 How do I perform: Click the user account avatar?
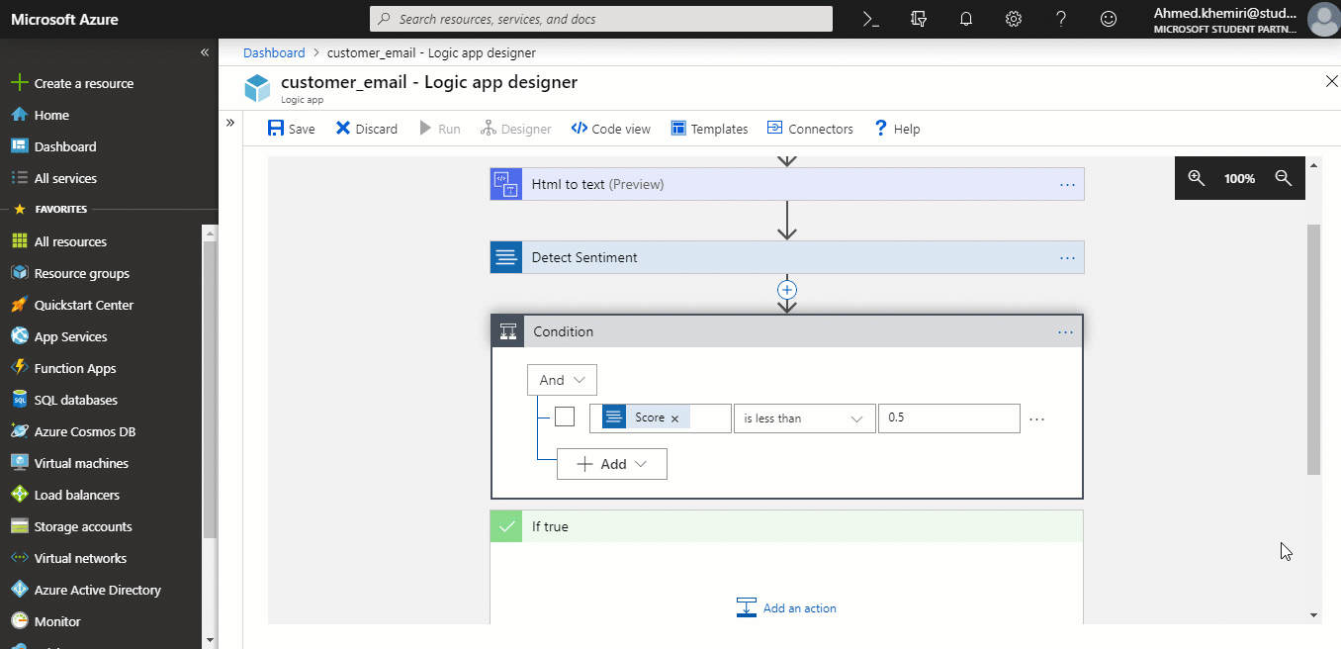(x=1323, y=19)
